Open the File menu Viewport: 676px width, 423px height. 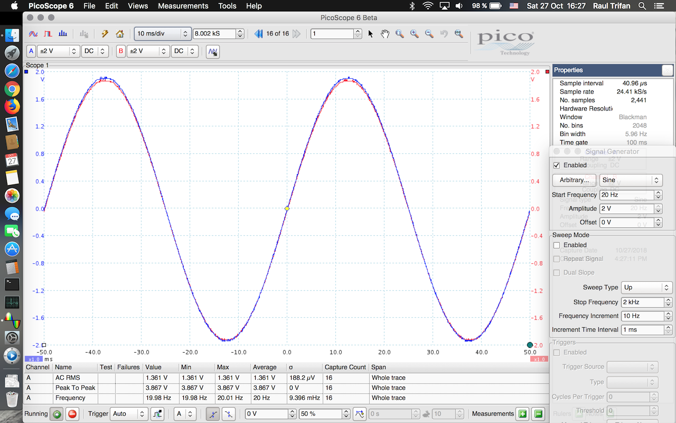tap(89, 6)
